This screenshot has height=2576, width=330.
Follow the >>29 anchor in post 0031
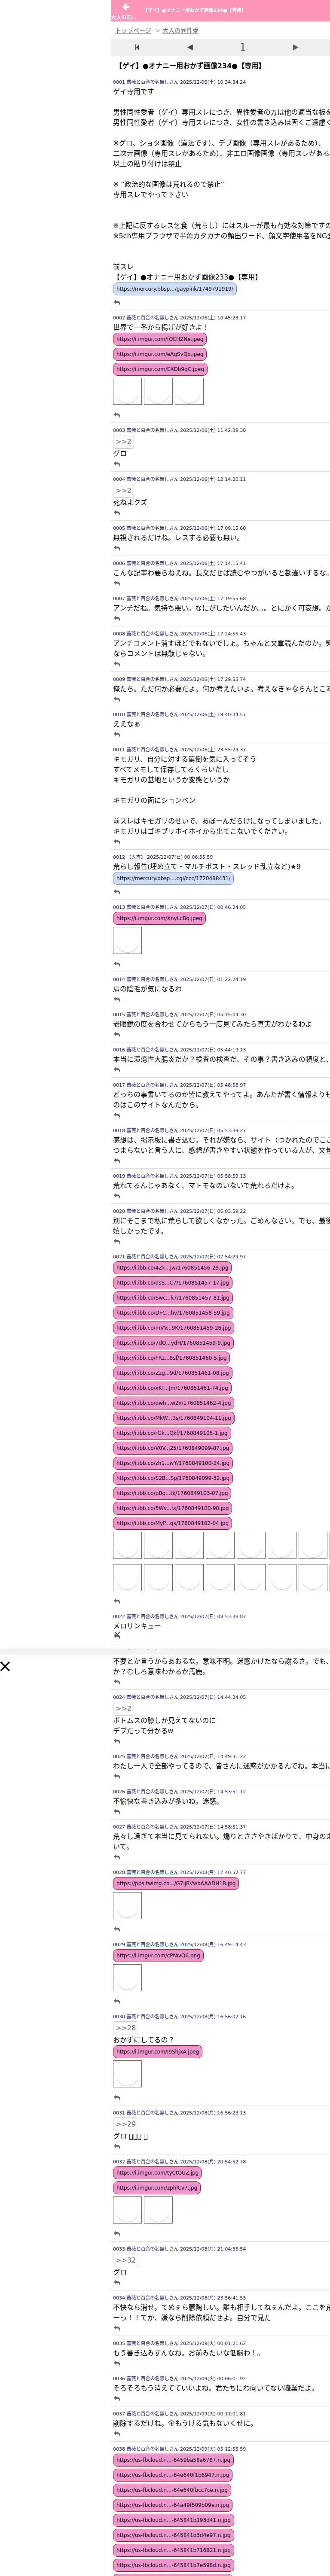pos(126,2123)
